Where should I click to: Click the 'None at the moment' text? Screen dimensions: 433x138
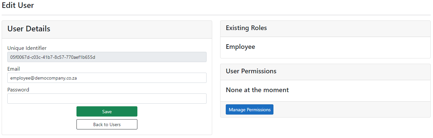tap(257, 90)
